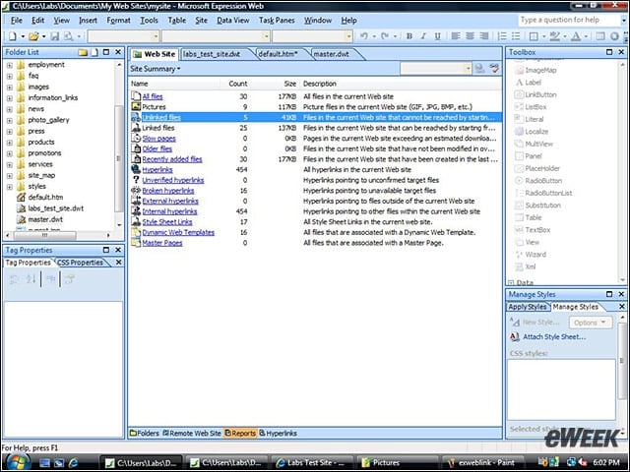This screenshot has height=472, width=630.
Task: Open Pictures taskbar button
Action: click(398, 463)
